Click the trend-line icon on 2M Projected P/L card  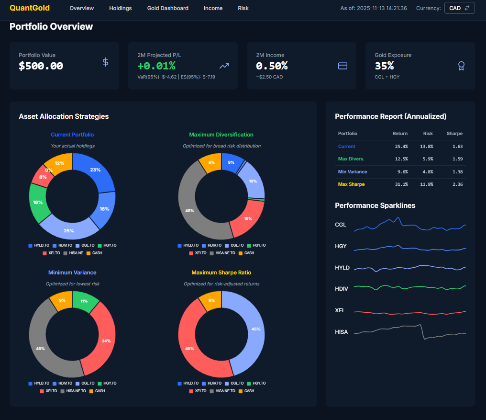224,66
